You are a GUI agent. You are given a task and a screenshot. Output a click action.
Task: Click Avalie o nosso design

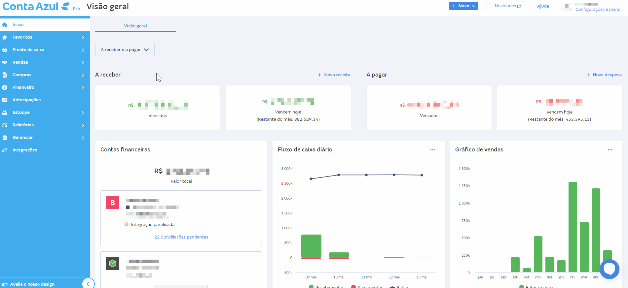pos(32,284)
